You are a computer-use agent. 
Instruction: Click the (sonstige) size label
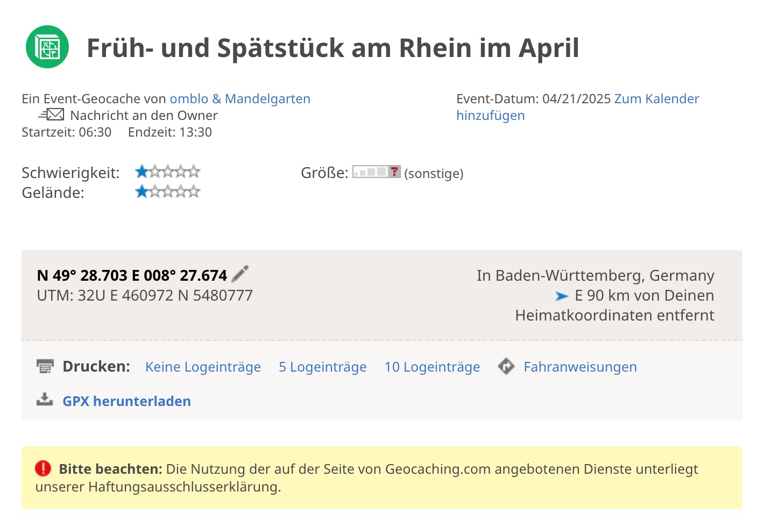434,174
